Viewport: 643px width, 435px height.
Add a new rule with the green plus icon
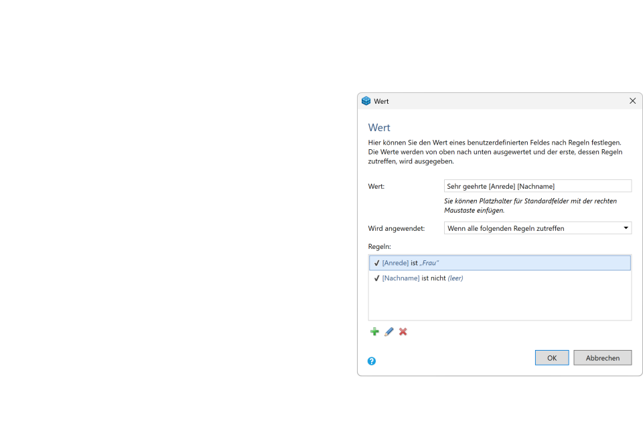(x=374, y=332)
